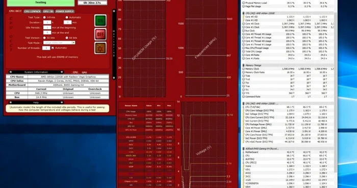Click the voltage icon beside Core #0 VID
The image size is (357, 188).
(x=243, y=17)
